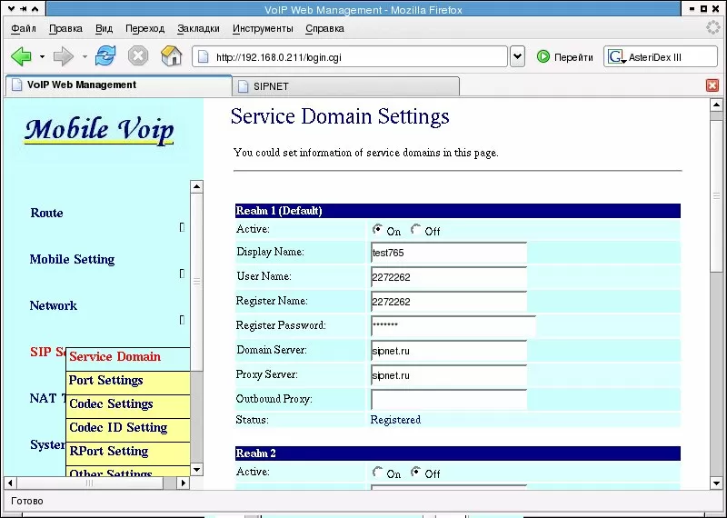Switch to the SIPNET tab
The height and width of the screenshot is (518, 727).
tap(346, 86)
